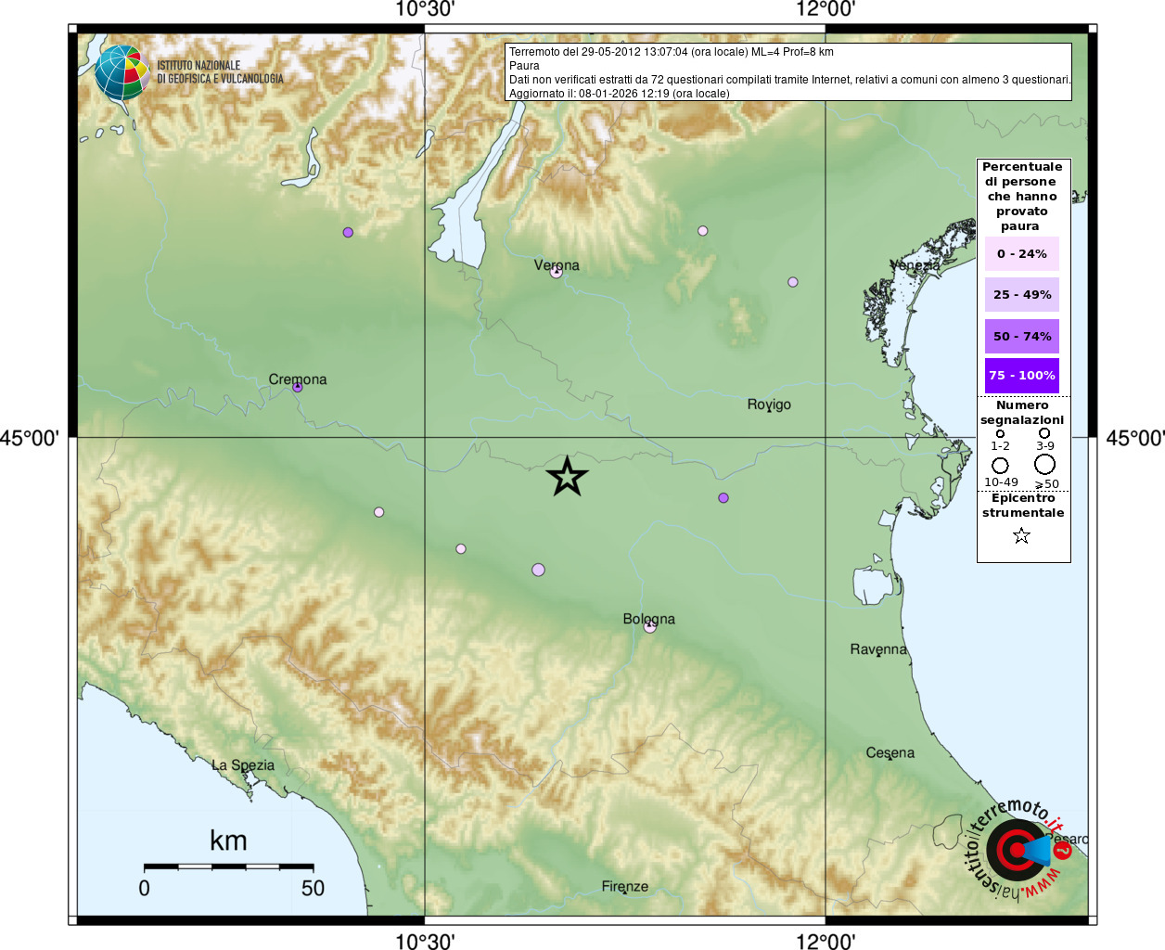Click the haisentitoilterremoto.it target logo
Viewport: 1165px width, 950px height.
[x=1018, y=850]
